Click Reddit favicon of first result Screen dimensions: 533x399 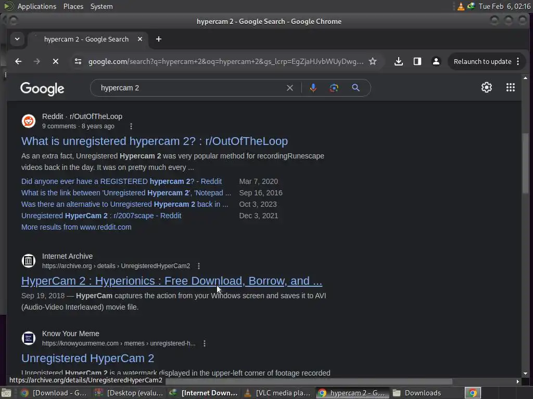pos(29,121)
